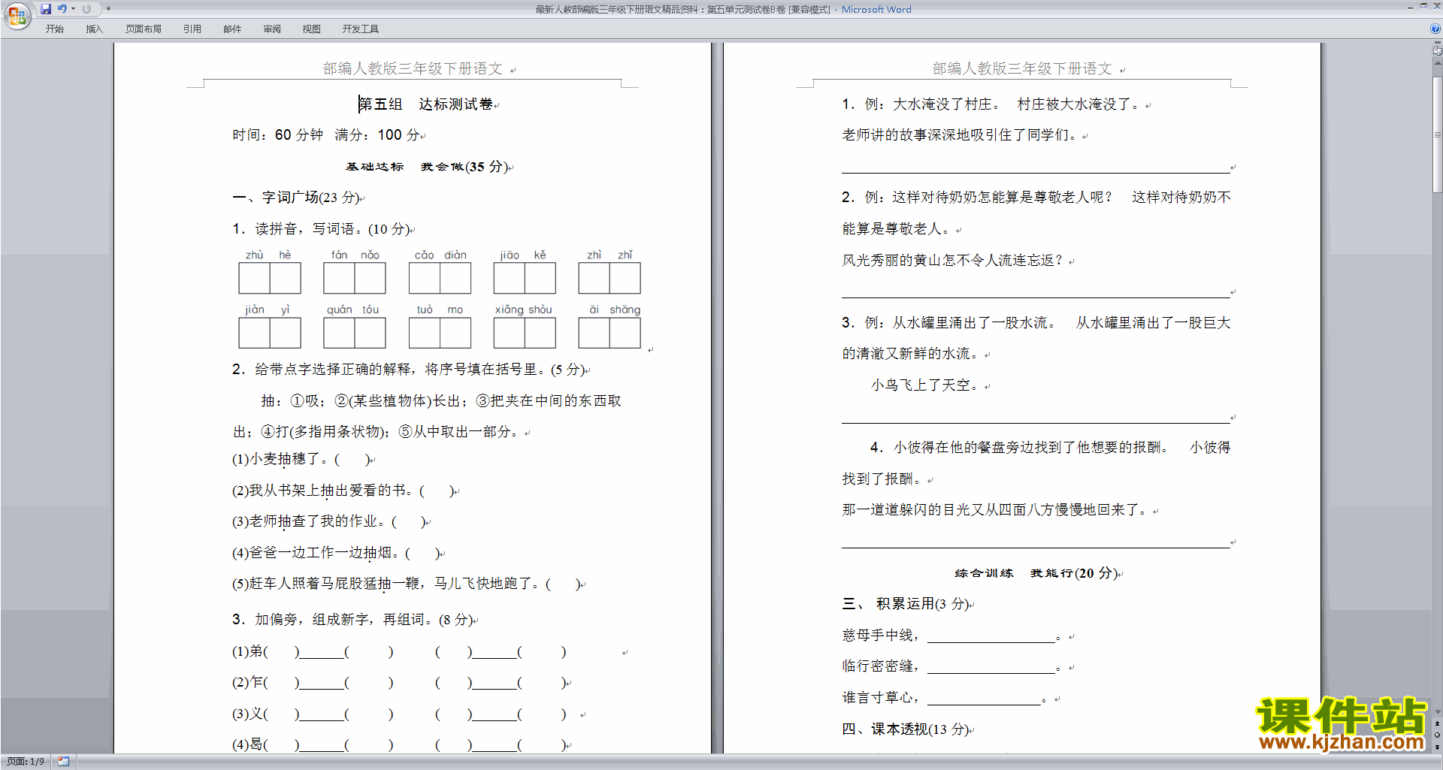Save the document with the floppy disk icon
1443x770 pixels.
pos(46,9)
